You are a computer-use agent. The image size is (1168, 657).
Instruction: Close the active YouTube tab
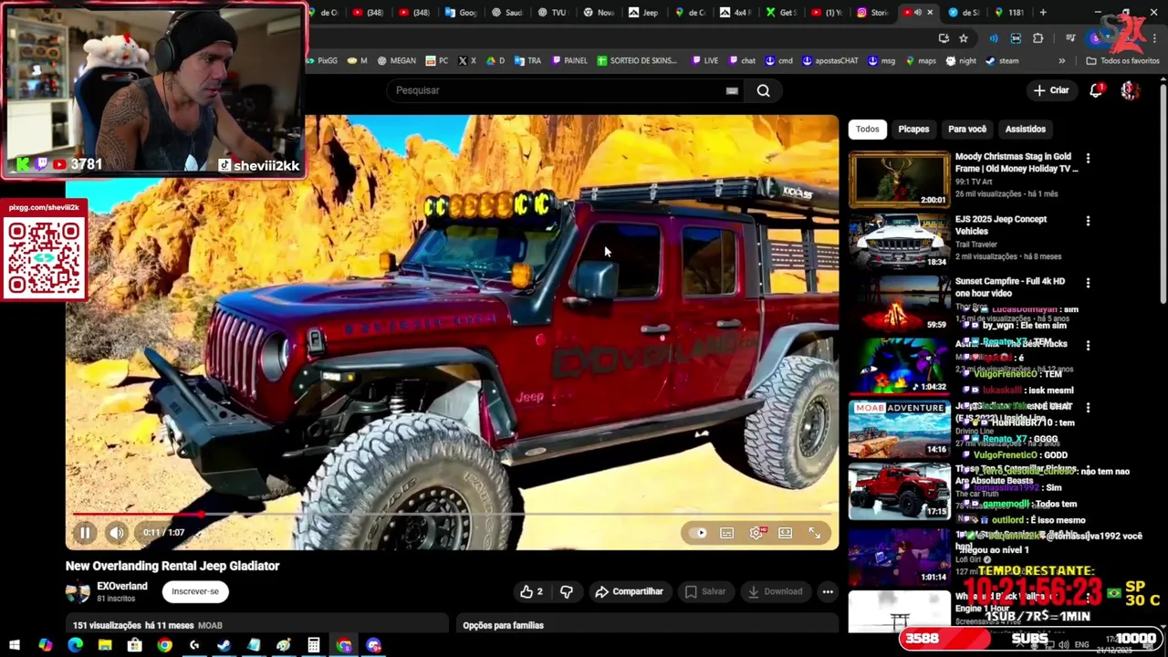coord(931,13)
